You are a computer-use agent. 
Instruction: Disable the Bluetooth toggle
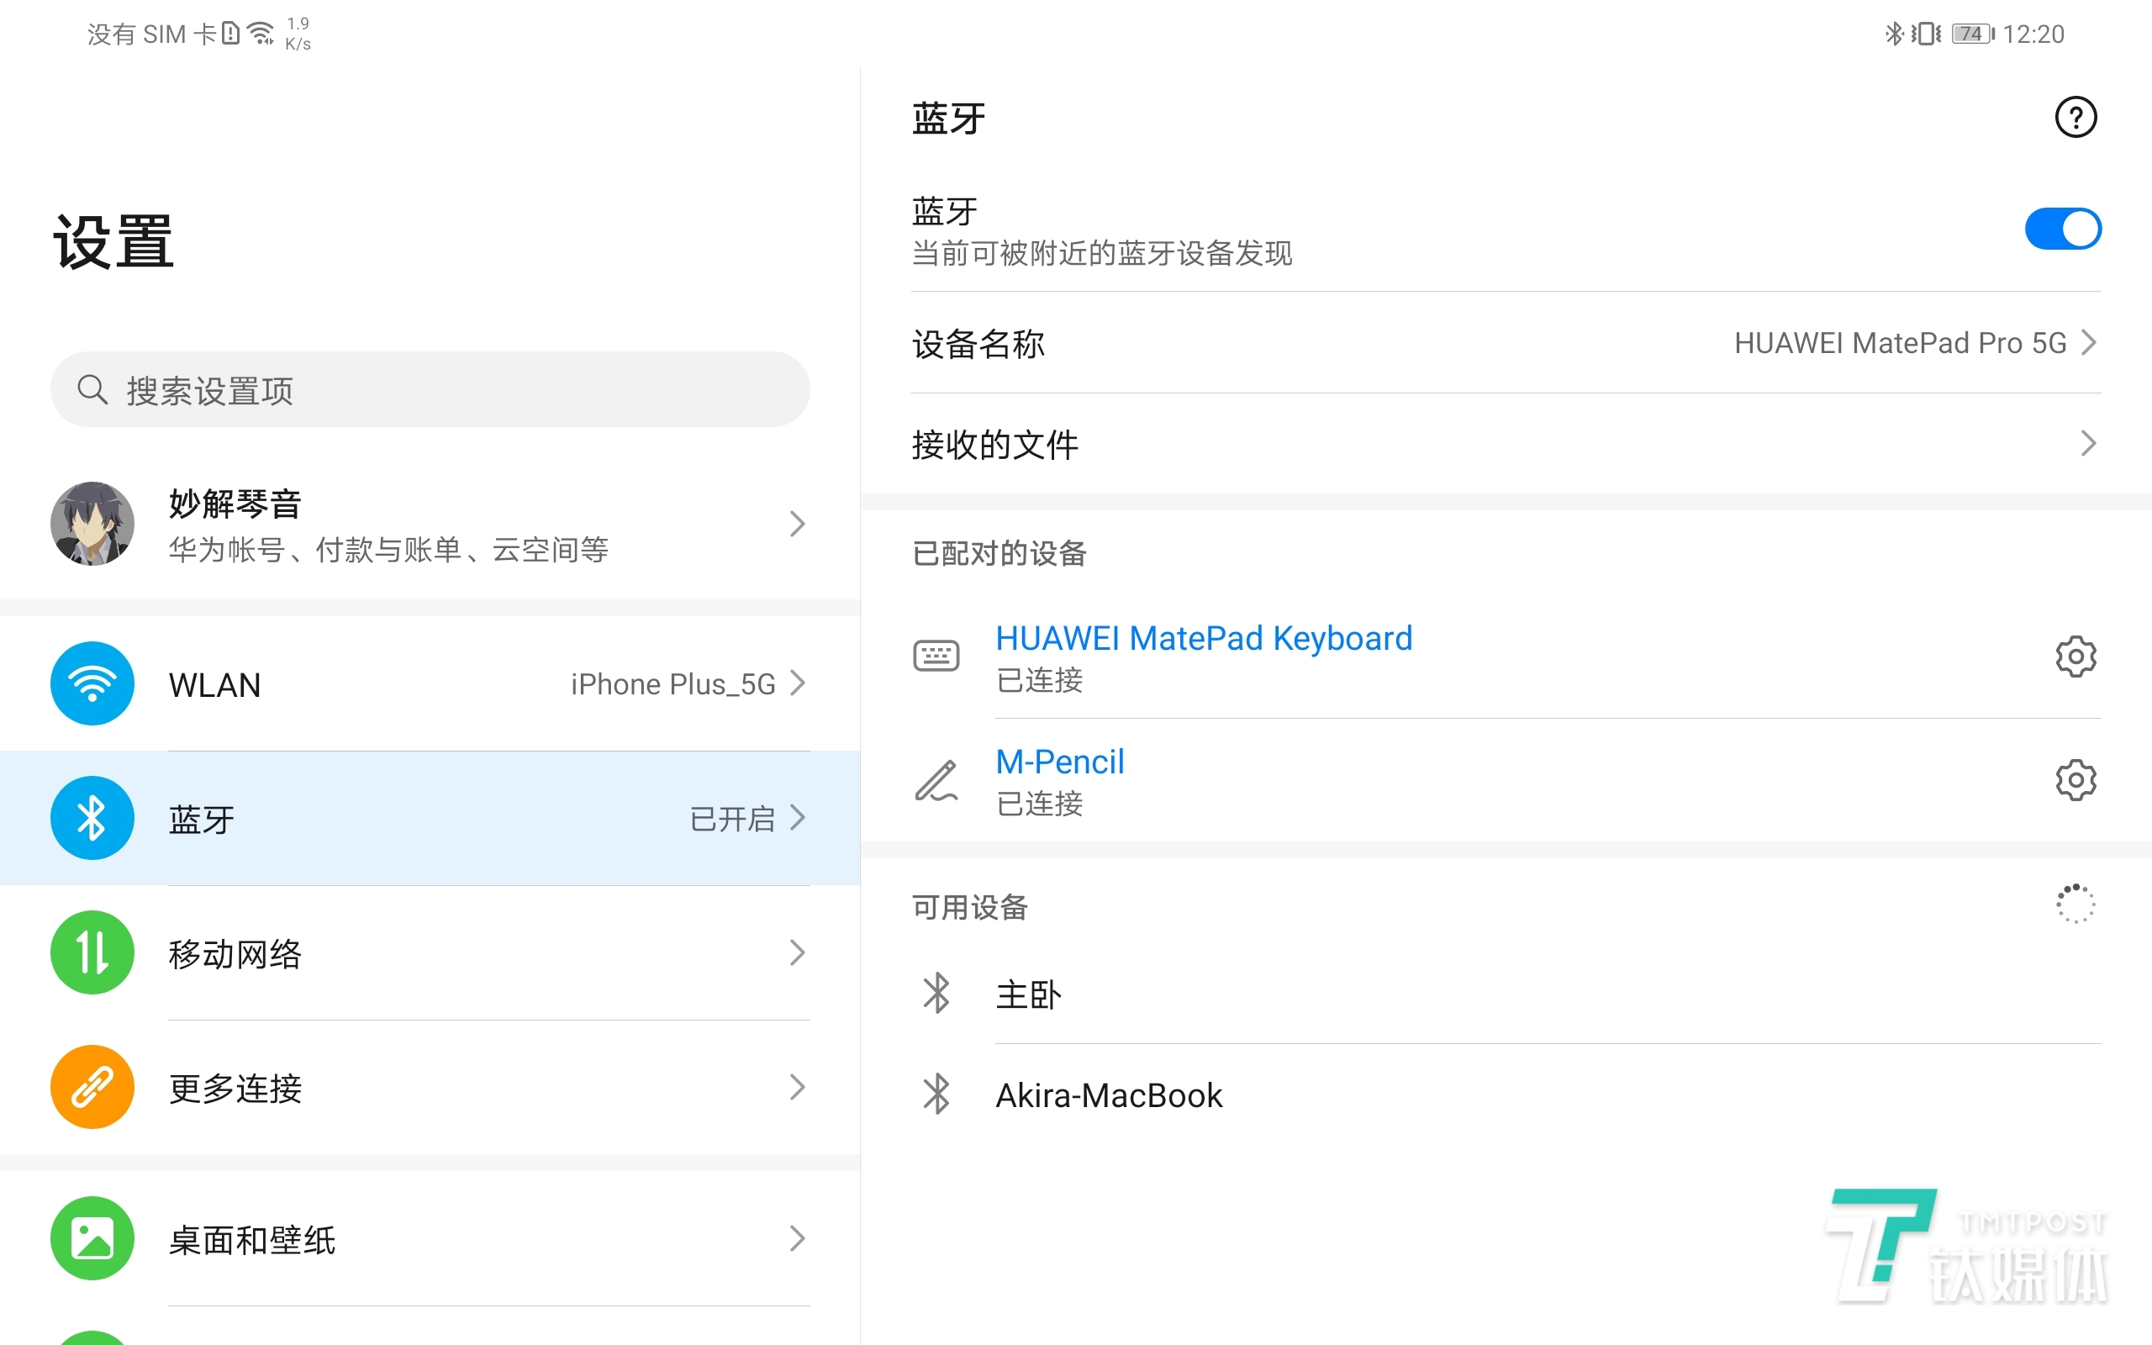coord(2062,228)
